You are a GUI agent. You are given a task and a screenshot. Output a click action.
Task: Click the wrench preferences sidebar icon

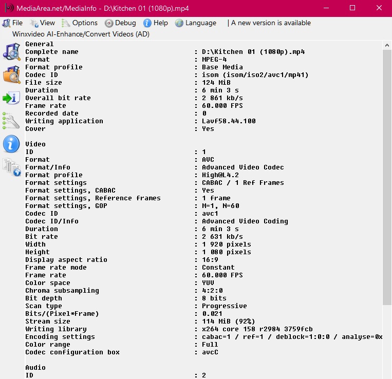[11, 121]
